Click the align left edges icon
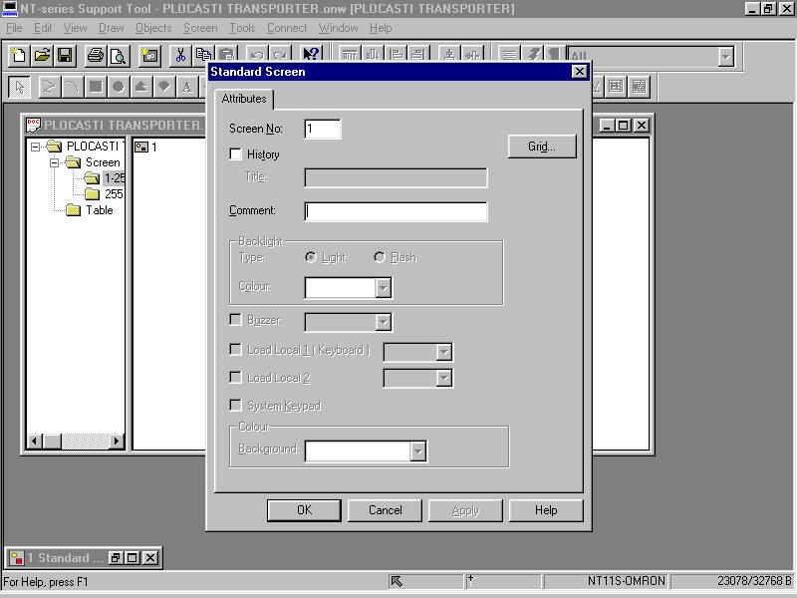This screenshot has height=598, width=797. [x=397, y=54]
